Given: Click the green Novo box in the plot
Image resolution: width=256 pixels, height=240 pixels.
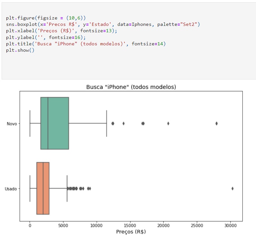Looking at the screenshot, I should click(x=55, y=123).
